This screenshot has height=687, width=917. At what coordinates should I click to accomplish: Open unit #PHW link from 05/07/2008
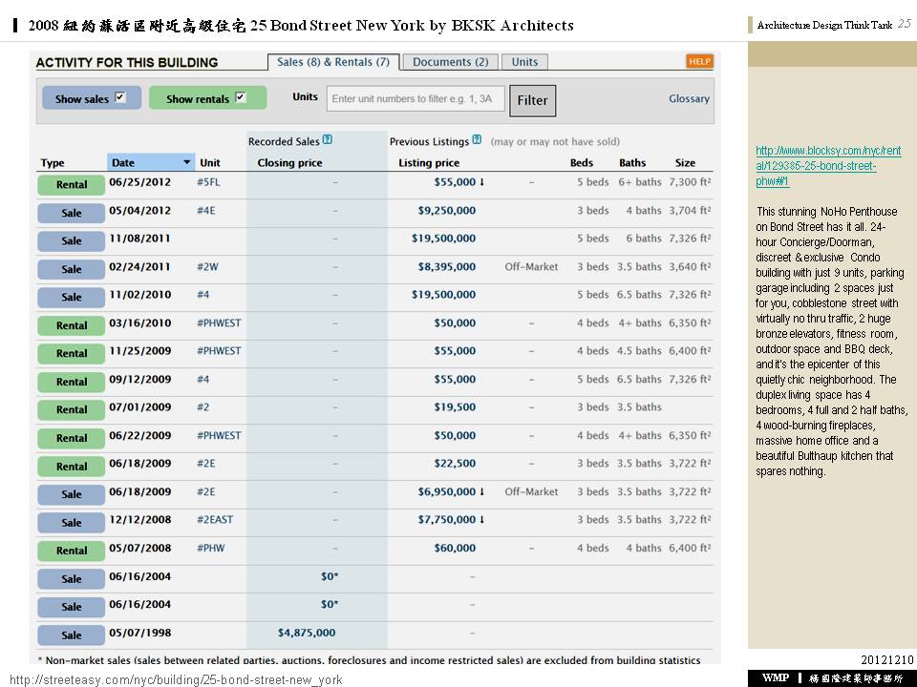pos(211,548)
